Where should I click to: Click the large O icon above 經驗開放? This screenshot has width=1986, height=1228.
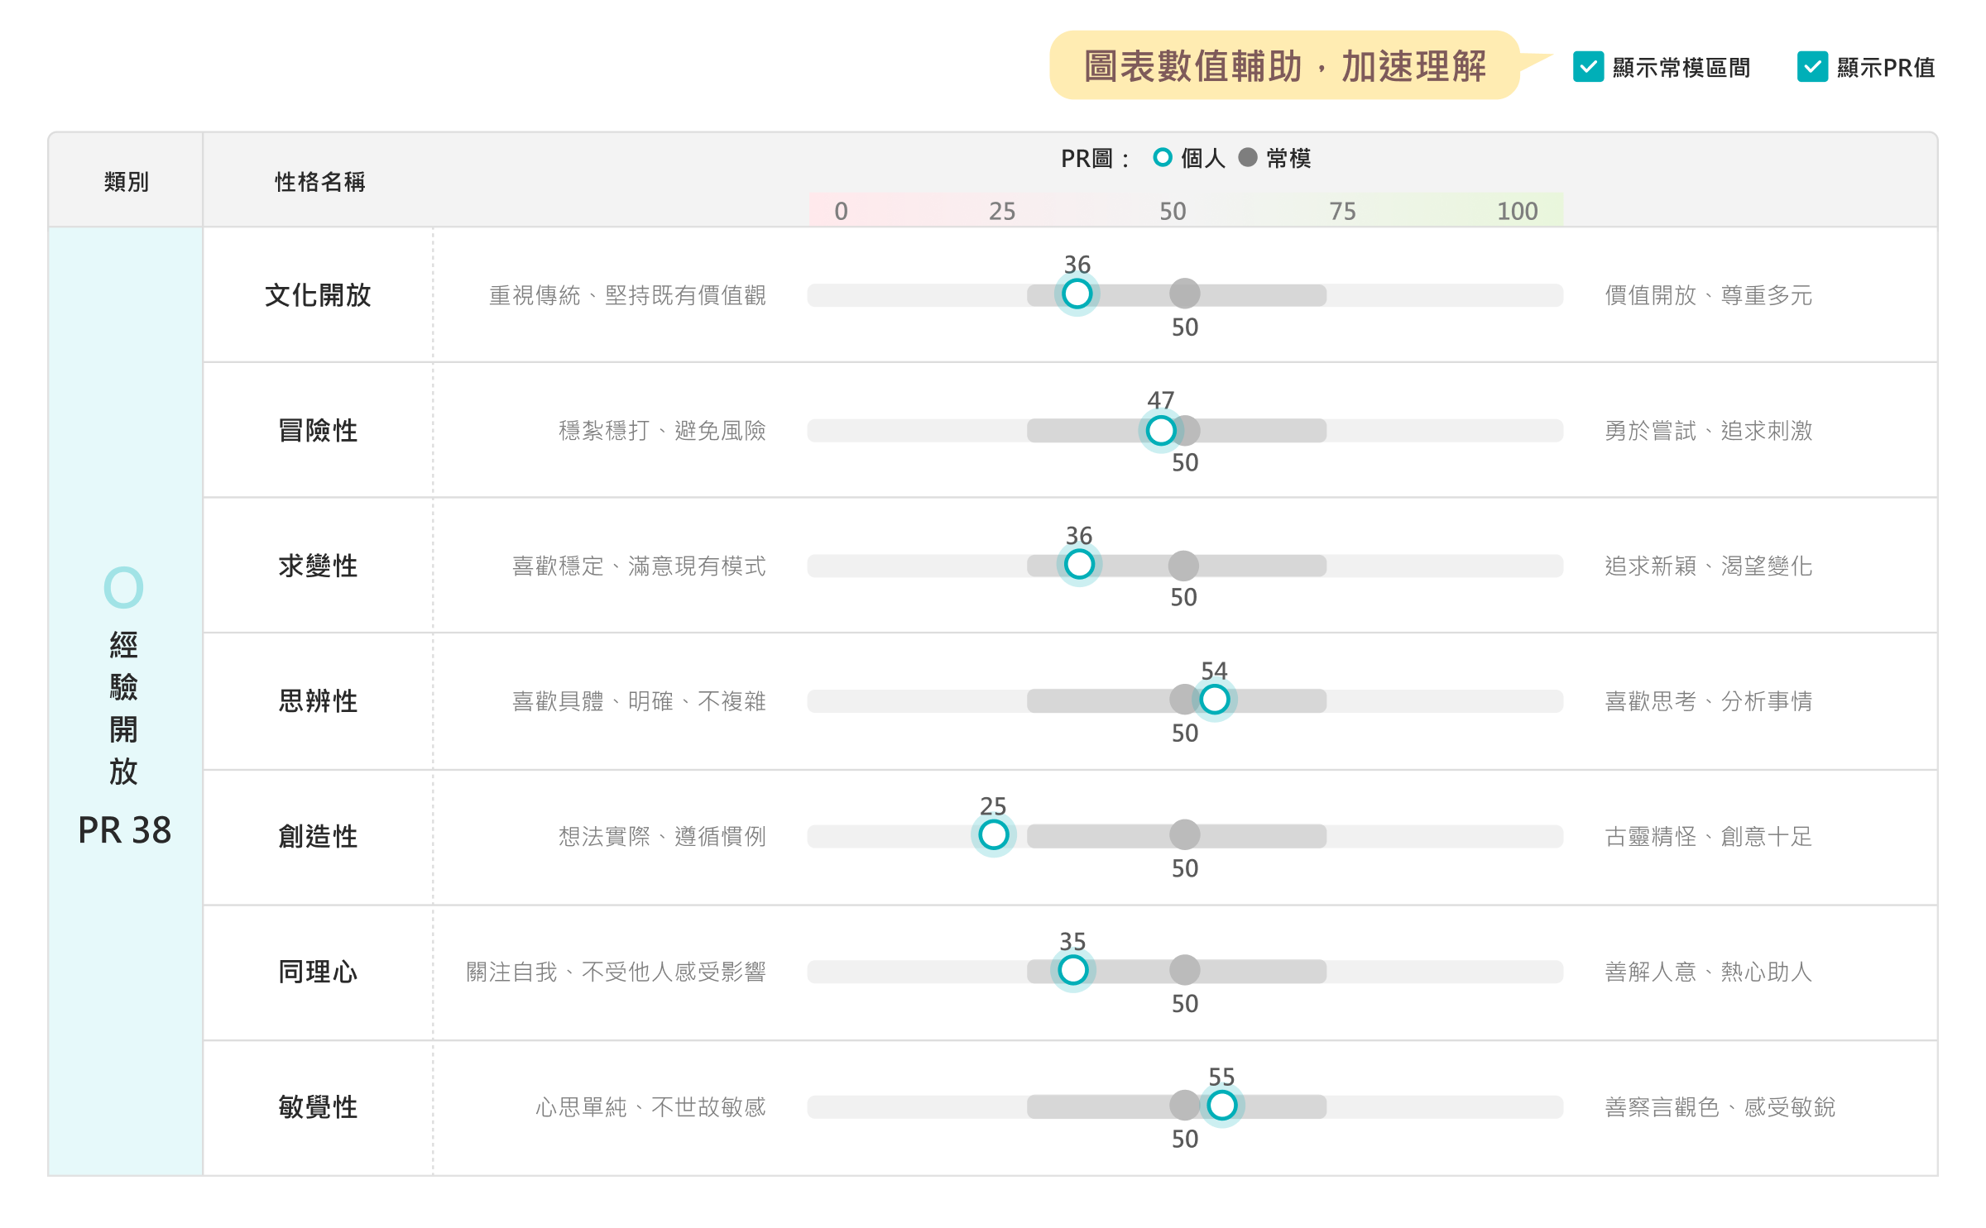click(123, 588)
